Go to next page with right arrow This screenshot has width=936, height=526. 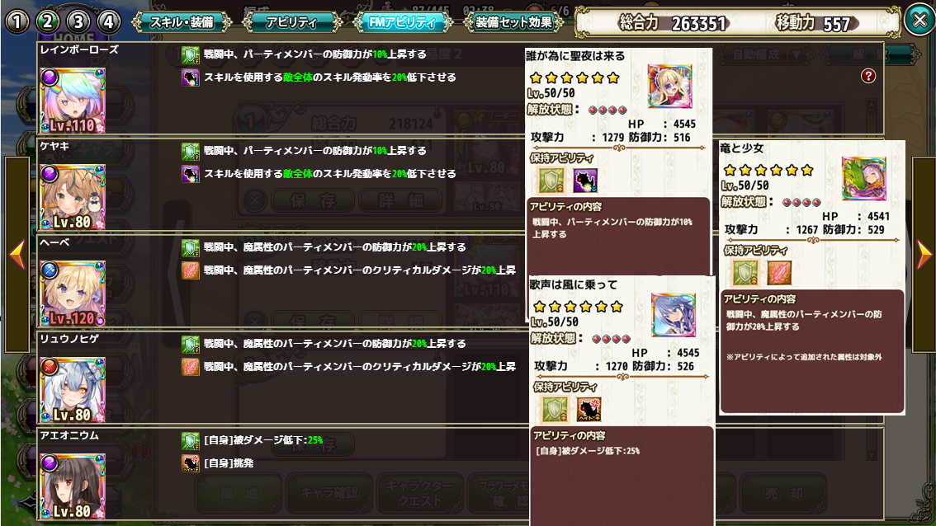[924, 255]
